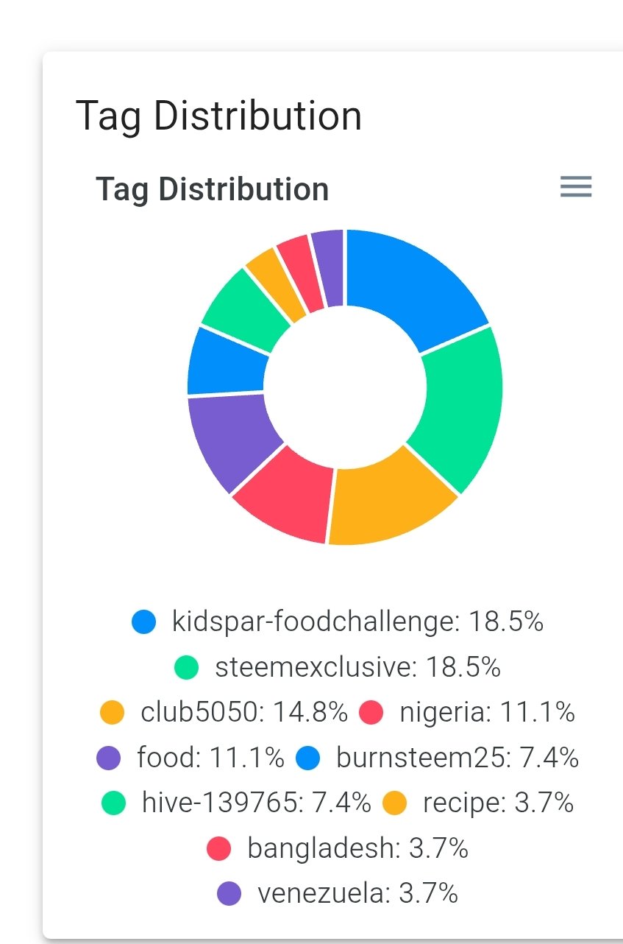Toggle steemexclusive legend dot
Viewport: 623px width, 944px height.
pyautogui.click(x=187, y=667)
